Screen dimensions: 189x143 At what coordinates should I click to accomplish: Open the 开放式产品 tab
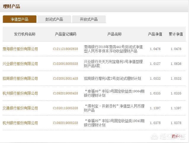coord(89,19)
